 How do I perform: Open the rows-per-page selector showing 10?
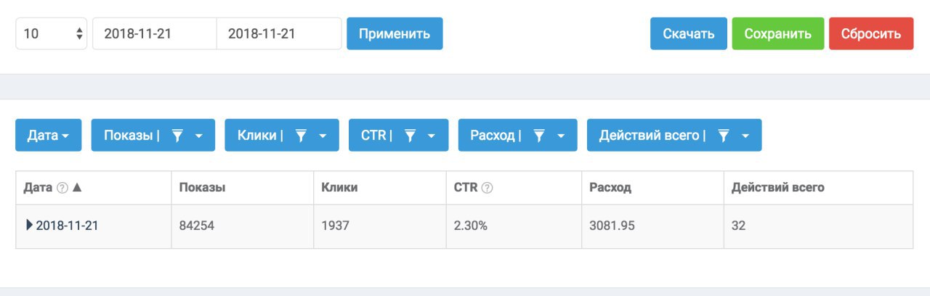(52, 33)
